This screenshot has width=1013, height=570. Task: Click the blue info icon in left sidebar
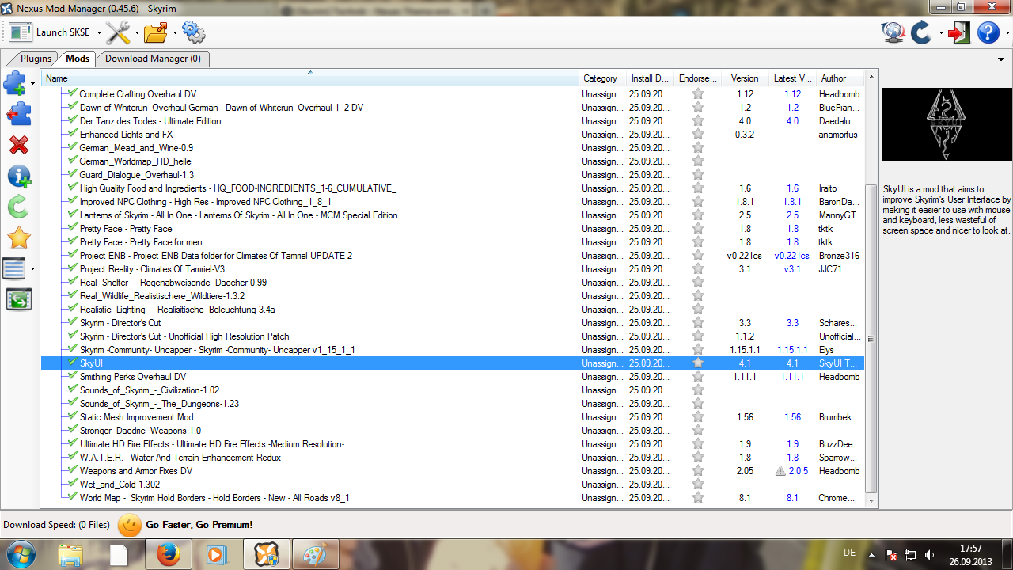click(x=18, y=177)
